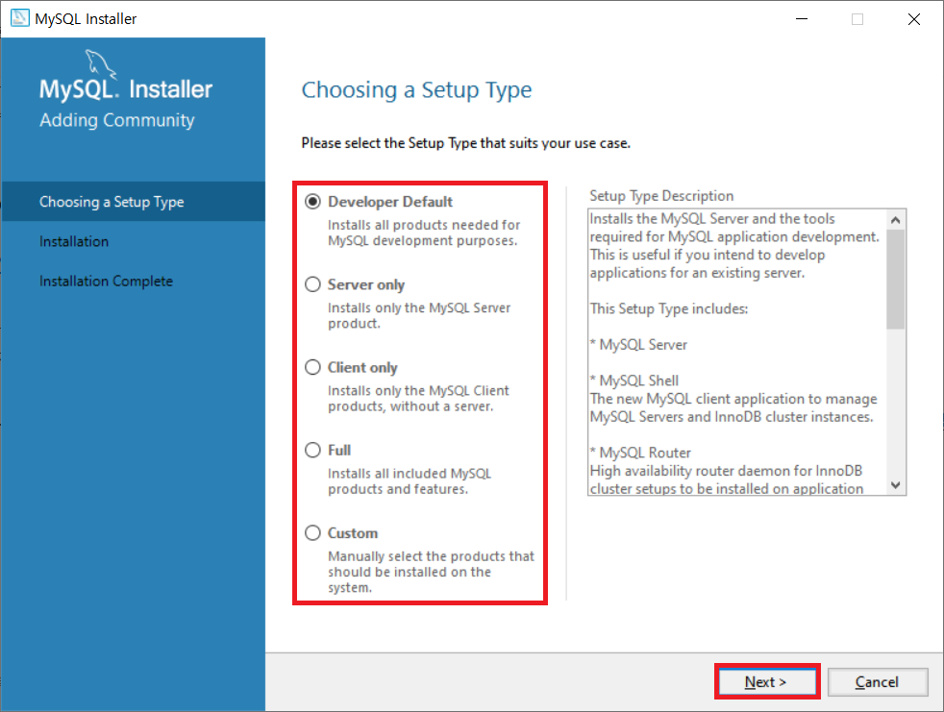Cancel the MySQL installation
This screenshot has height=712, width=944.
click(877, 682)
